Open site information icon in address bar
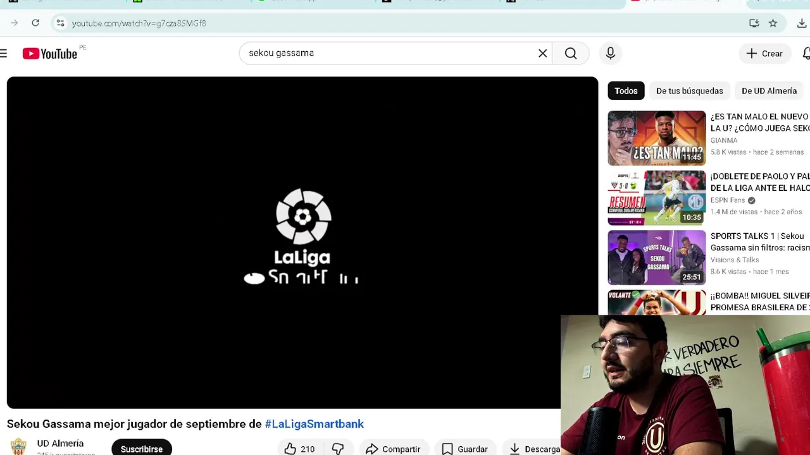 (60, 23)
